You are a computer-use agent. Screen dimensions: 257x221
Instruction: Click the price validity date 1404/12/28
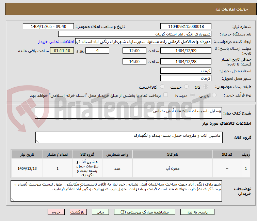186,62
